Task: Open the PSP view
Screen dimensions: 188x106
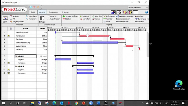Action: tap(13, 19)
